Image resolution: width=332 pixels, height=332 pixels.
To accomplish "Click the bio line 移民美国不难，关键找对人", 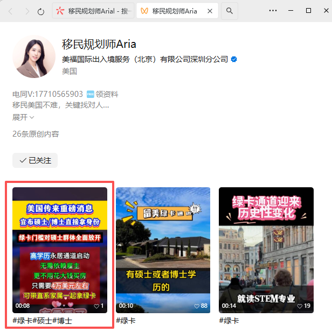I will [x=60, y=105].
